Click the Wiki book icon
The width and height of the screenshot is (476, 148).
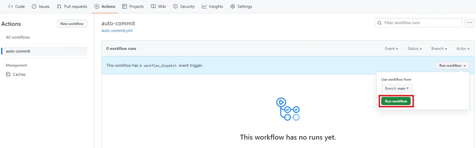pyautogui.click(x=153, y=6)
